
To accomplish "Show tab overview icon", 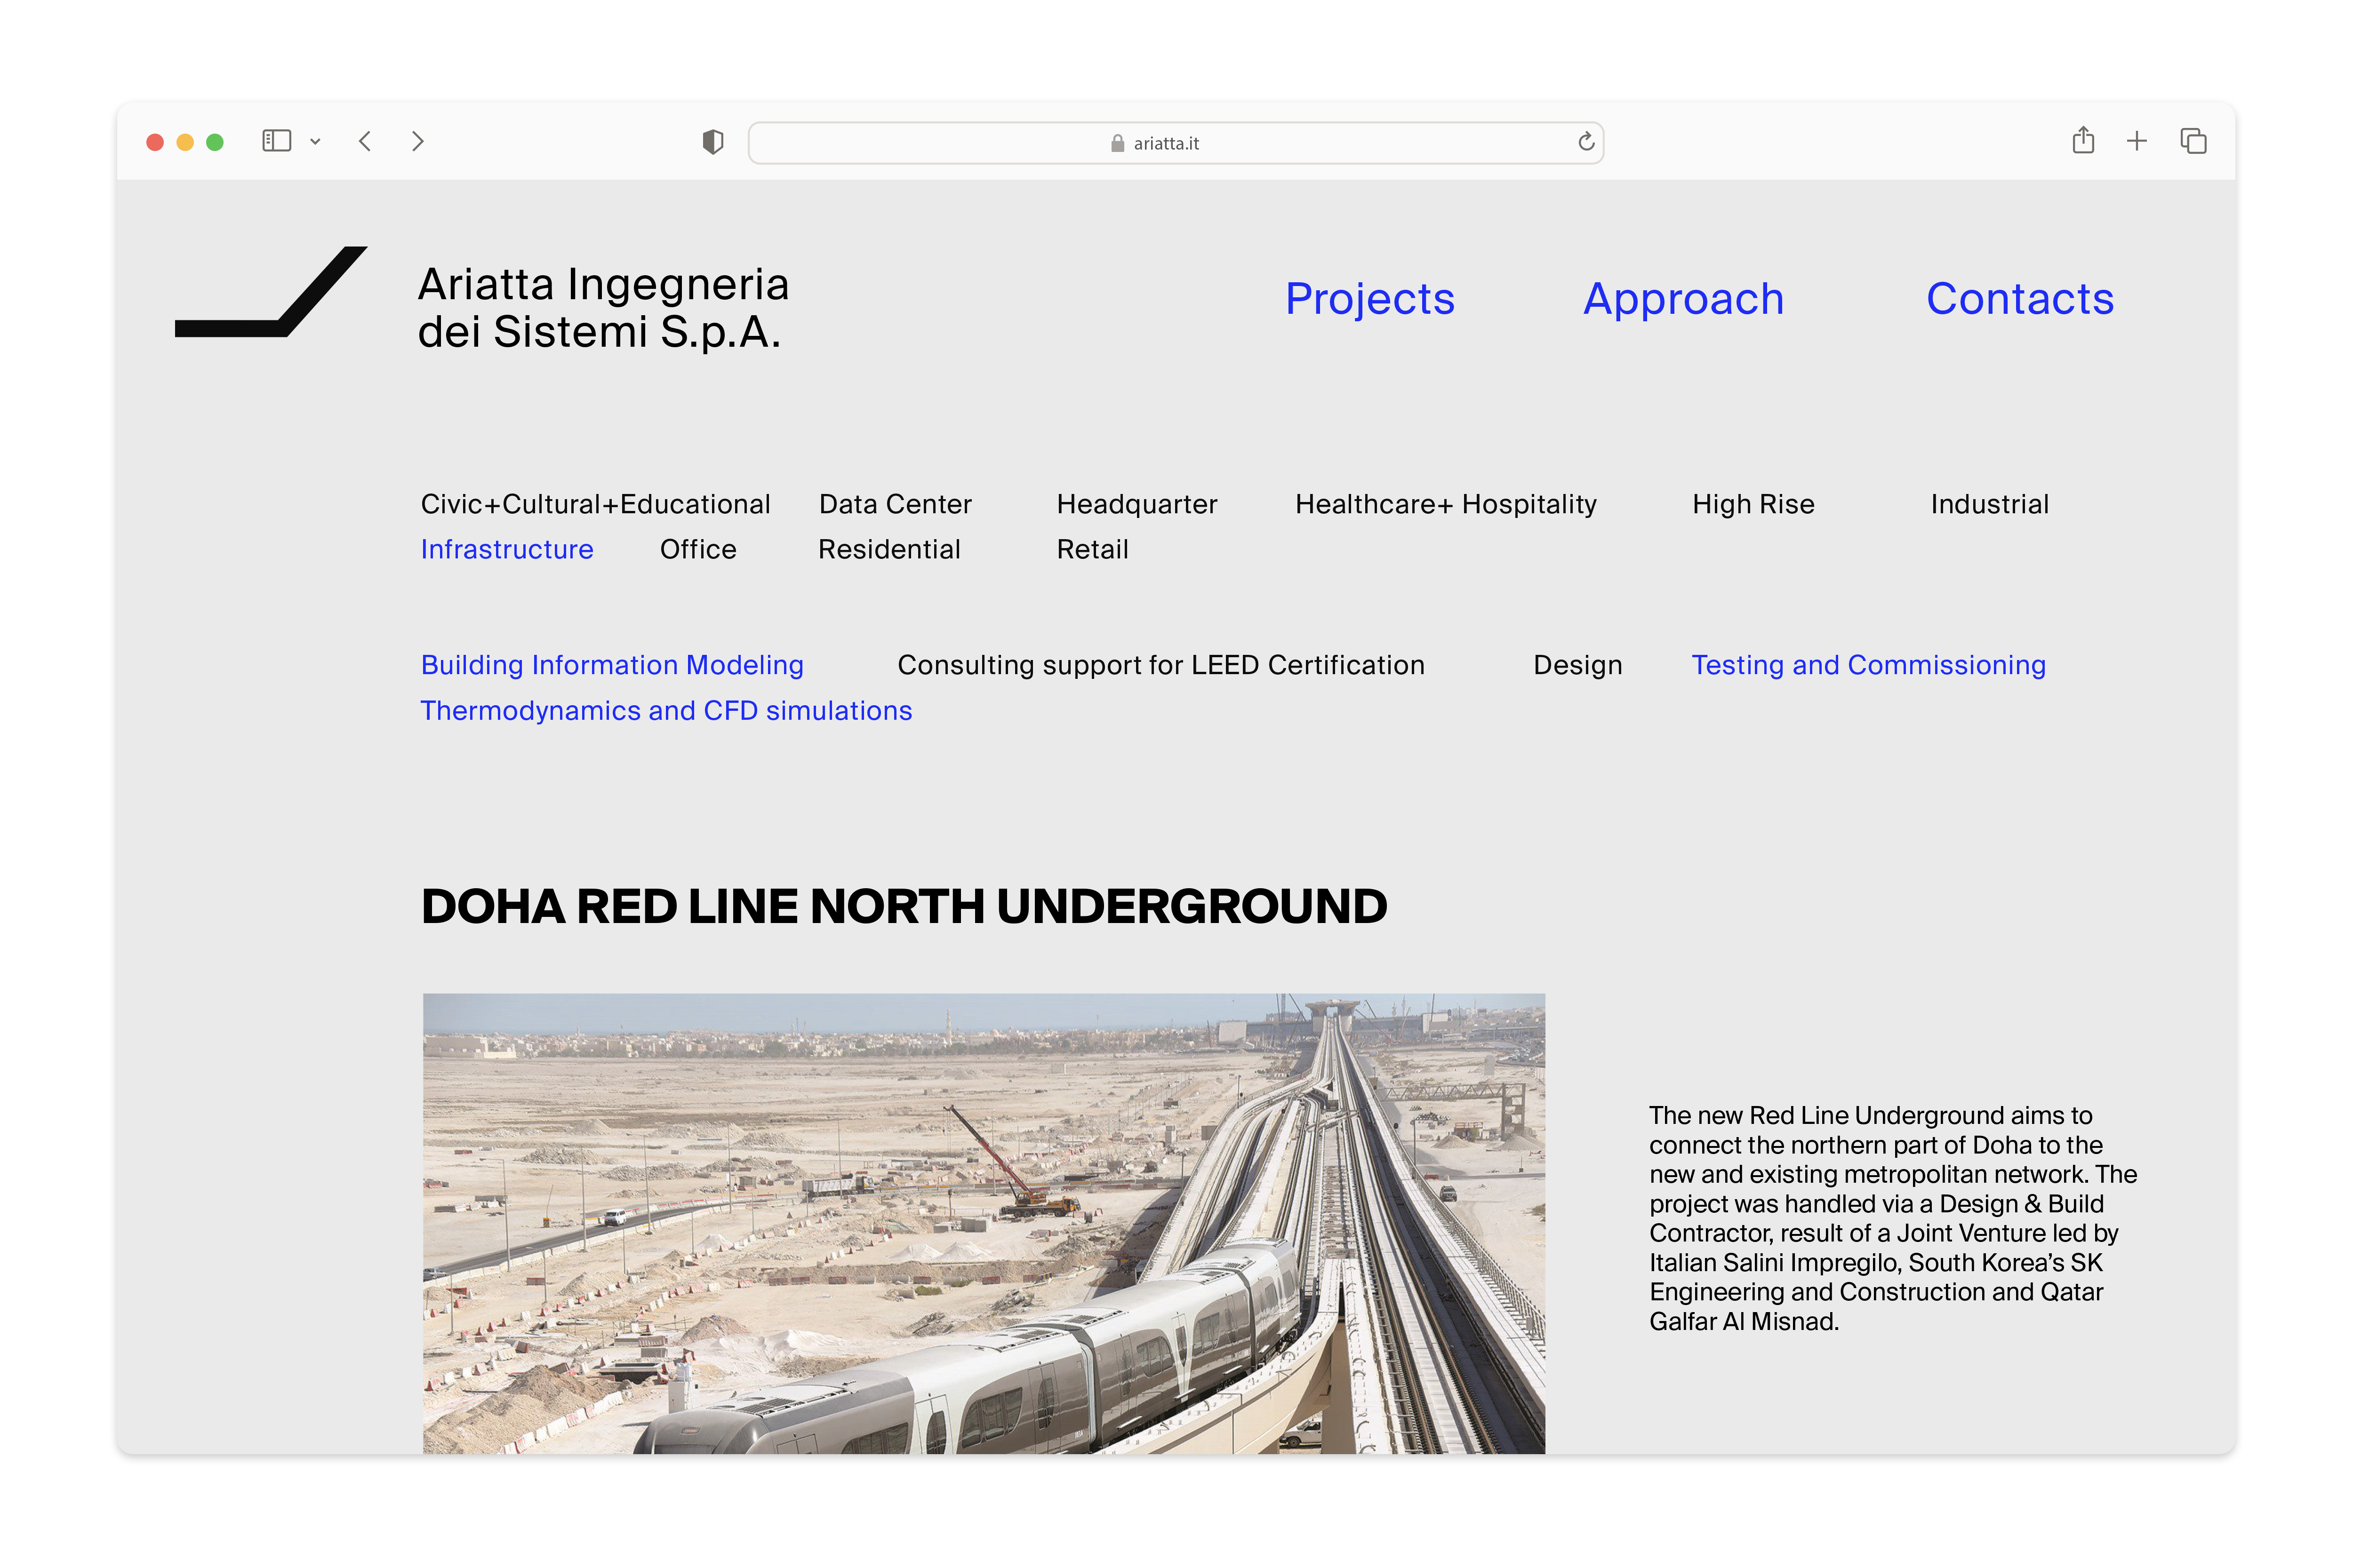I will 2193,141.
